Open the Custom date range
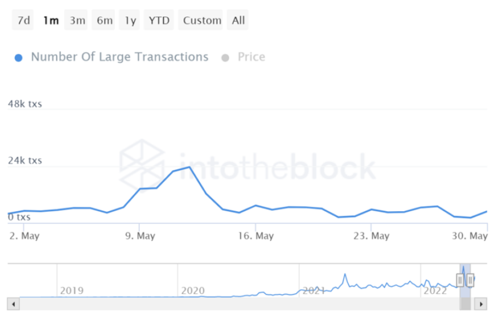This screenshot has width=497, height=317. tap(202, 20)
